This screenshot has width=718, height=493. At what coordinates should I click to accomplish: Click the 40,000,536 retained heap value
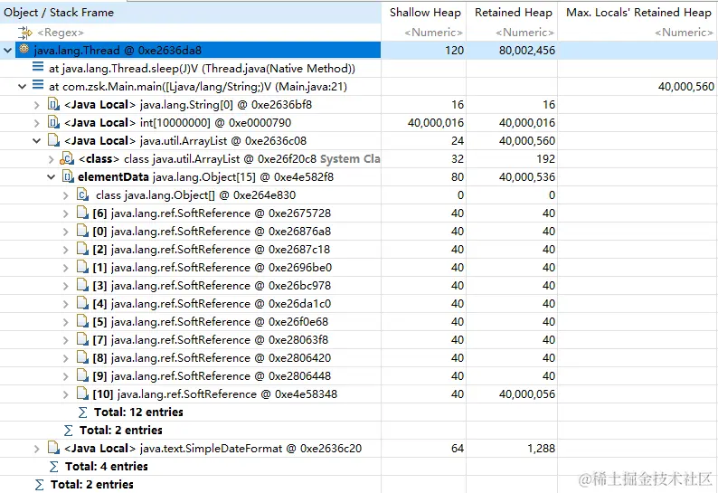pyautogui.click(x=526, y=177)
